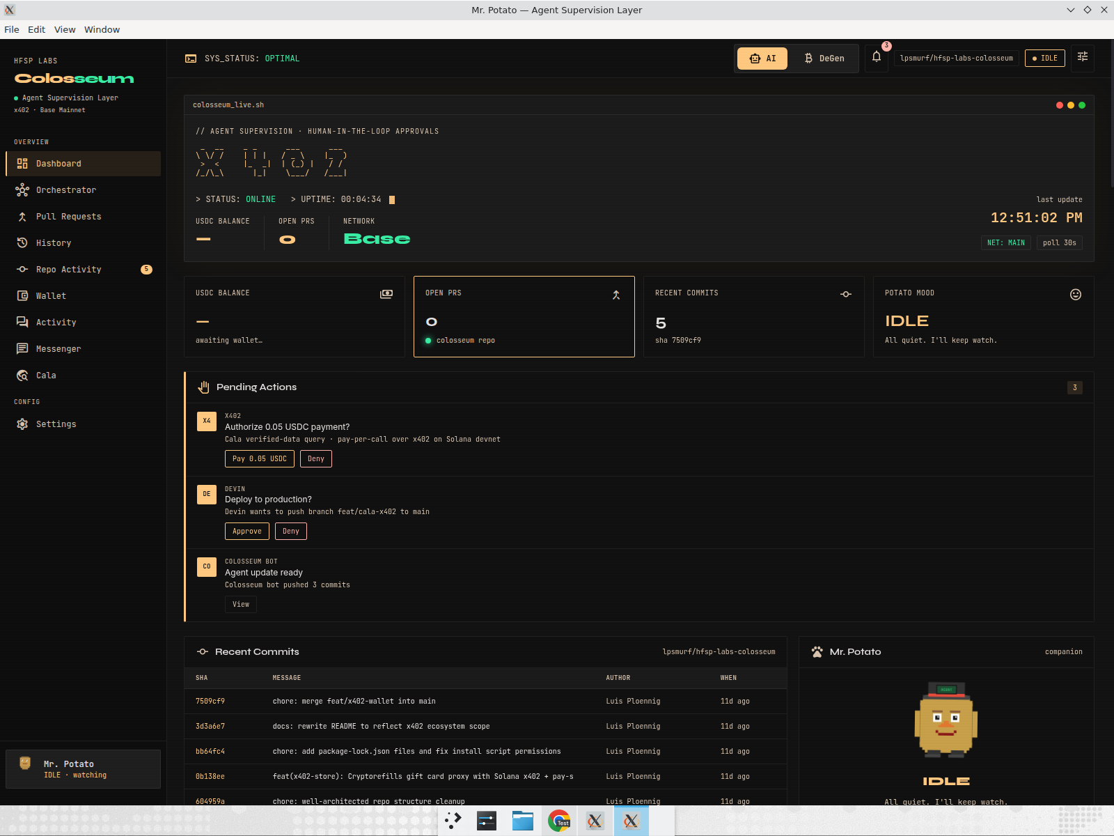Open Chrome from the taskbar
Viewport: 1114px width, 836px height.
tap(559, 821)
